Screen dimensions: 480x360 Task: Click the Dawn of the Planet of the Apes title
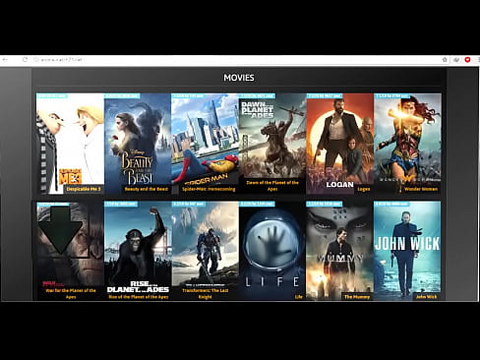pyautogui.click(x=272, y=186)
